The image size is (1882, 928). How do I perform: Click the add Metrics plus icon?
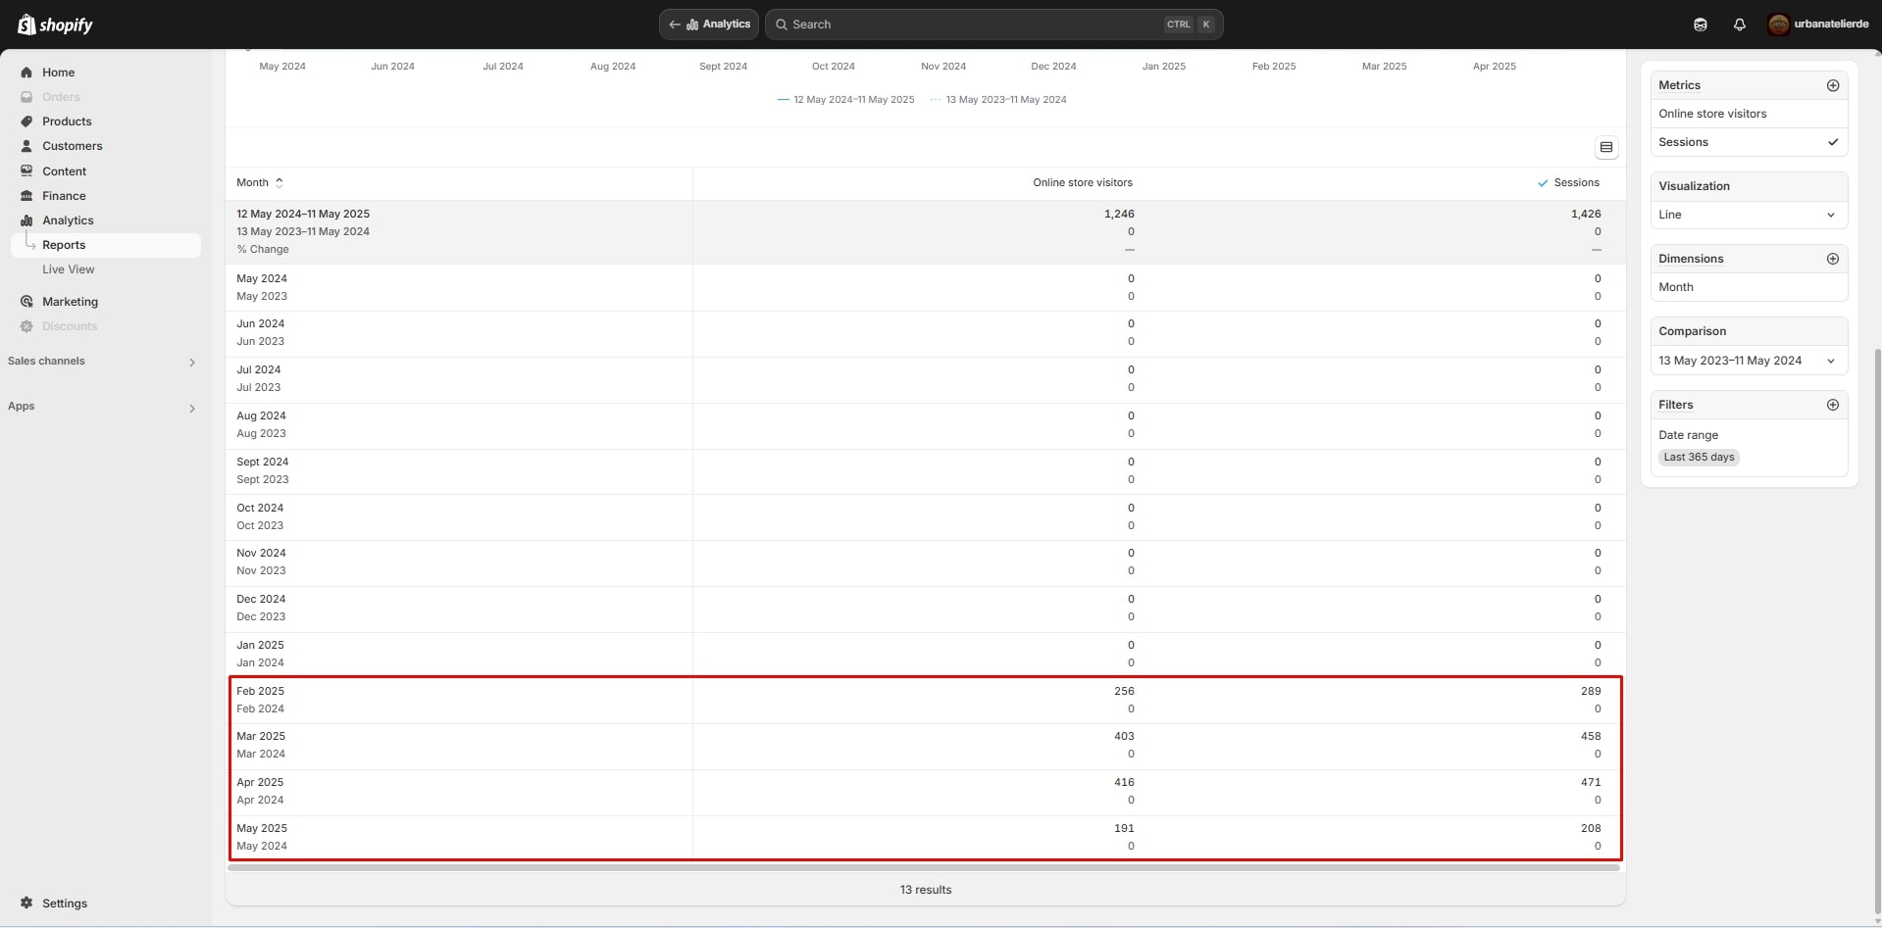1832,85
